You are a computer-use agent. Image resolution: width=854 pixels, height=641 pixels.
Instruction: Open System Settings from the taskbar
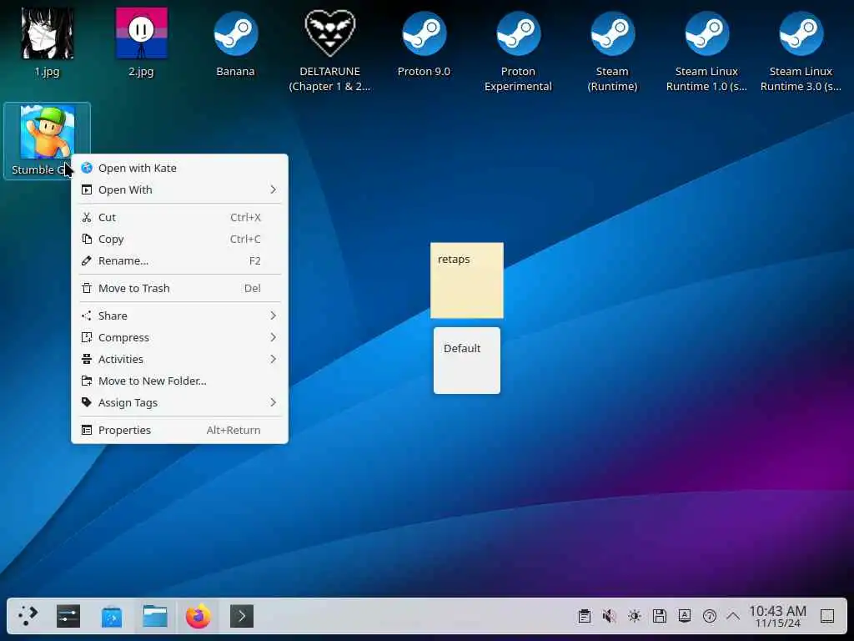pyautogui.click(x=68, y=616)
